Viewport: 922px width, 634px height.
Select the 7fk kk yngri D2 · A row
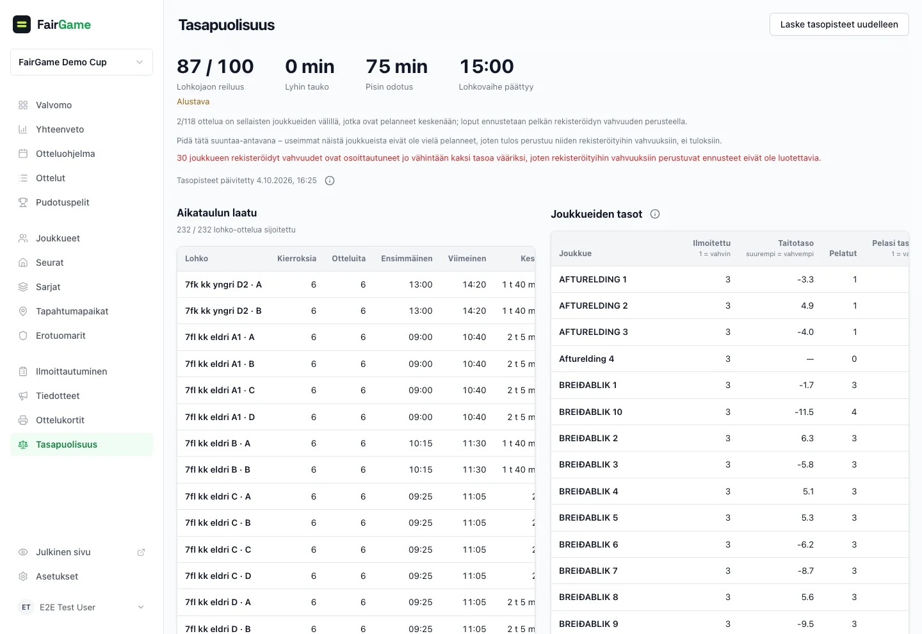pos(356,284)
